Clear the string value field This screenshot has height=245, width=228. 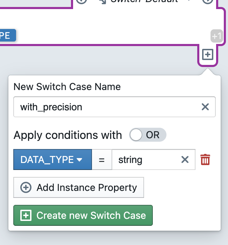pos(185,160)
